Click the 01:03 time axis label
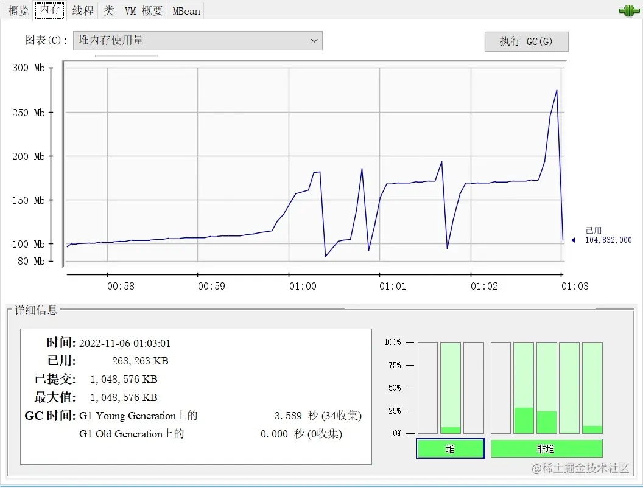This screenshot has height=488, width=643. pos(575,286)
